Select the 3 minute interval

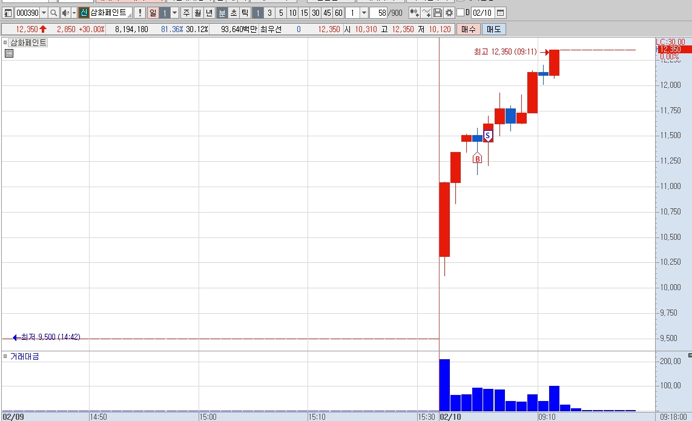[269, 13]
